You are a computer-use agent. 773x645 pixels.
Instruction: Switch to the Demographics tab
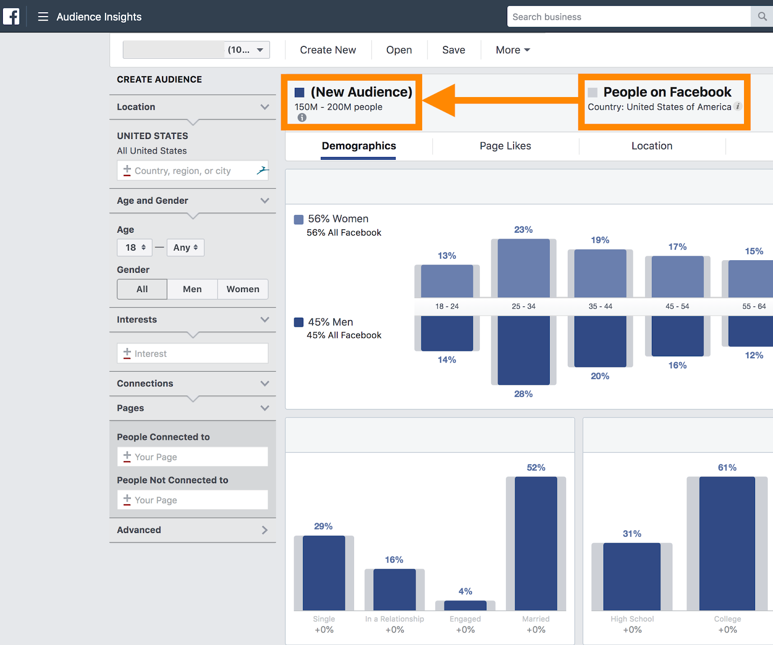tap(359, 146)
